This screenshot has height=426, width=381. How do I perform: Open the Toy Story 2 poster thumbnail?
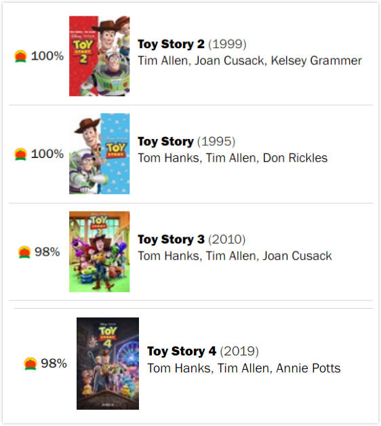click(x=100, y=56)
